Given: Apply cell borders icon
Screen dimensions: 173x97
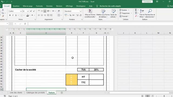Looking at the screenshot, I should pos(22,15).
